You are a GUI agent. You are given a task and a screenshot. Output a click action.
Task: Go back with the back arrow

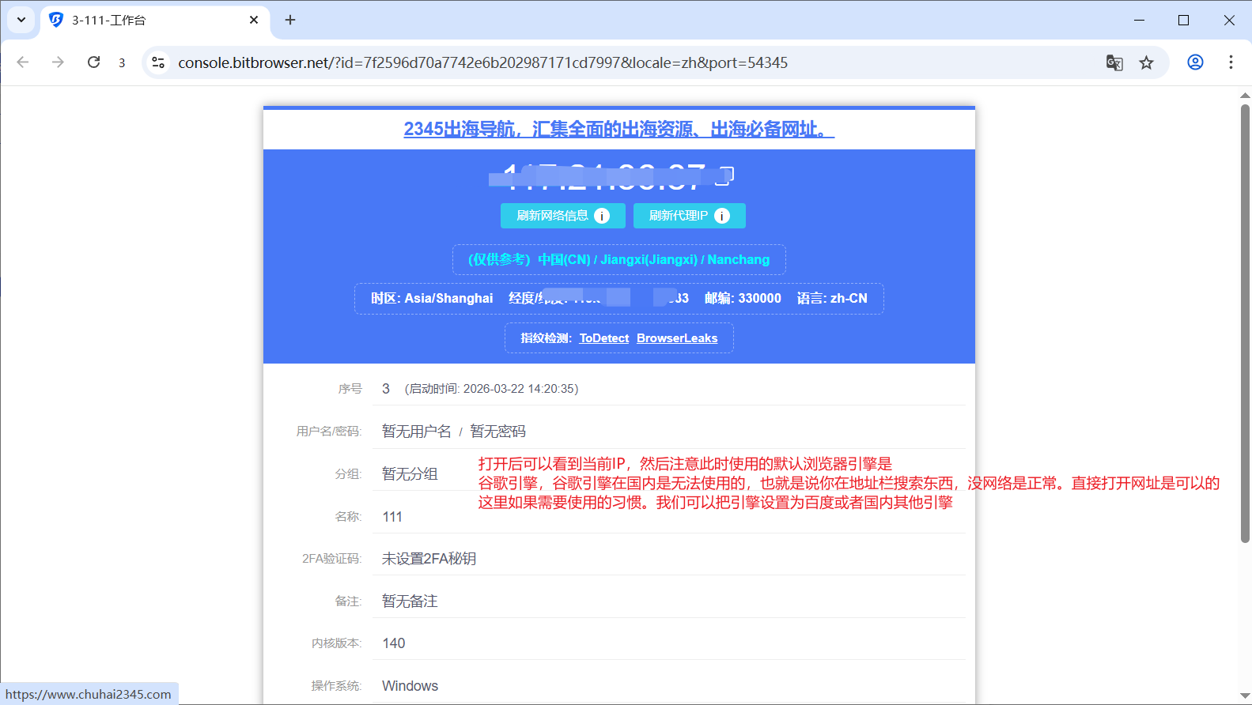click(x=23, y=62)
